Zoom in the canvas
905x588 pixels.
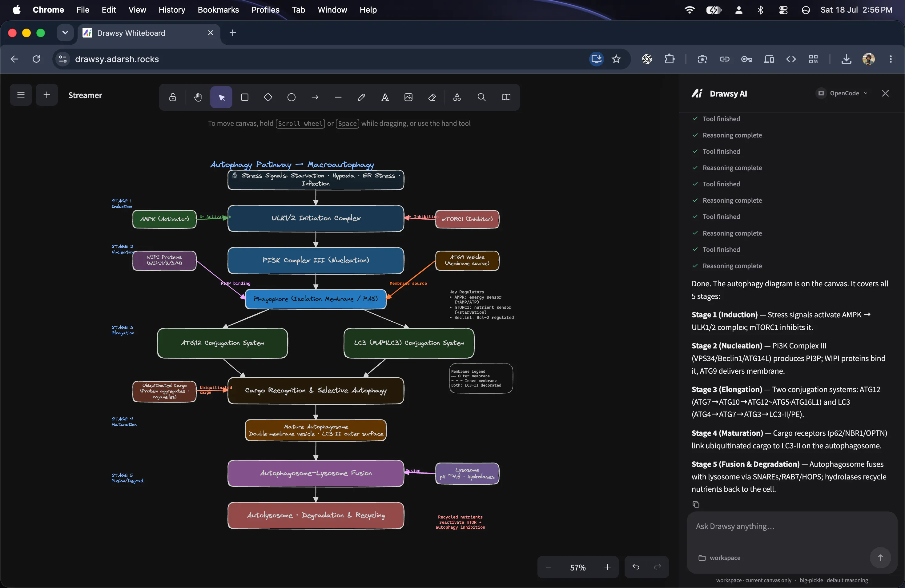[x=608, y=567]
